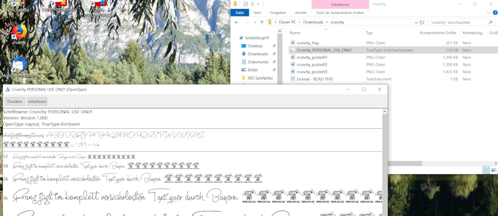498x216 pixels.
Task: Navigate up one folder level arrow
Action: [x=262, y=23]
